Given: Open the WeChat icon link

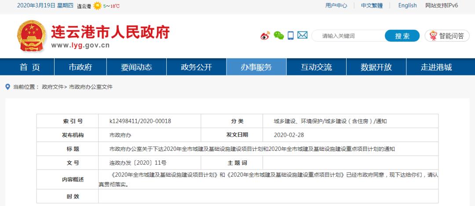Looking at the screenshot, I should pyautogui.click(x=278, y=36).
